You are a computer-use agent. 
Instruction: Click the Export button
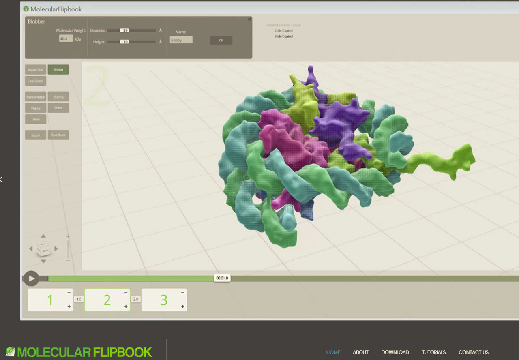[x=36, y=135]
